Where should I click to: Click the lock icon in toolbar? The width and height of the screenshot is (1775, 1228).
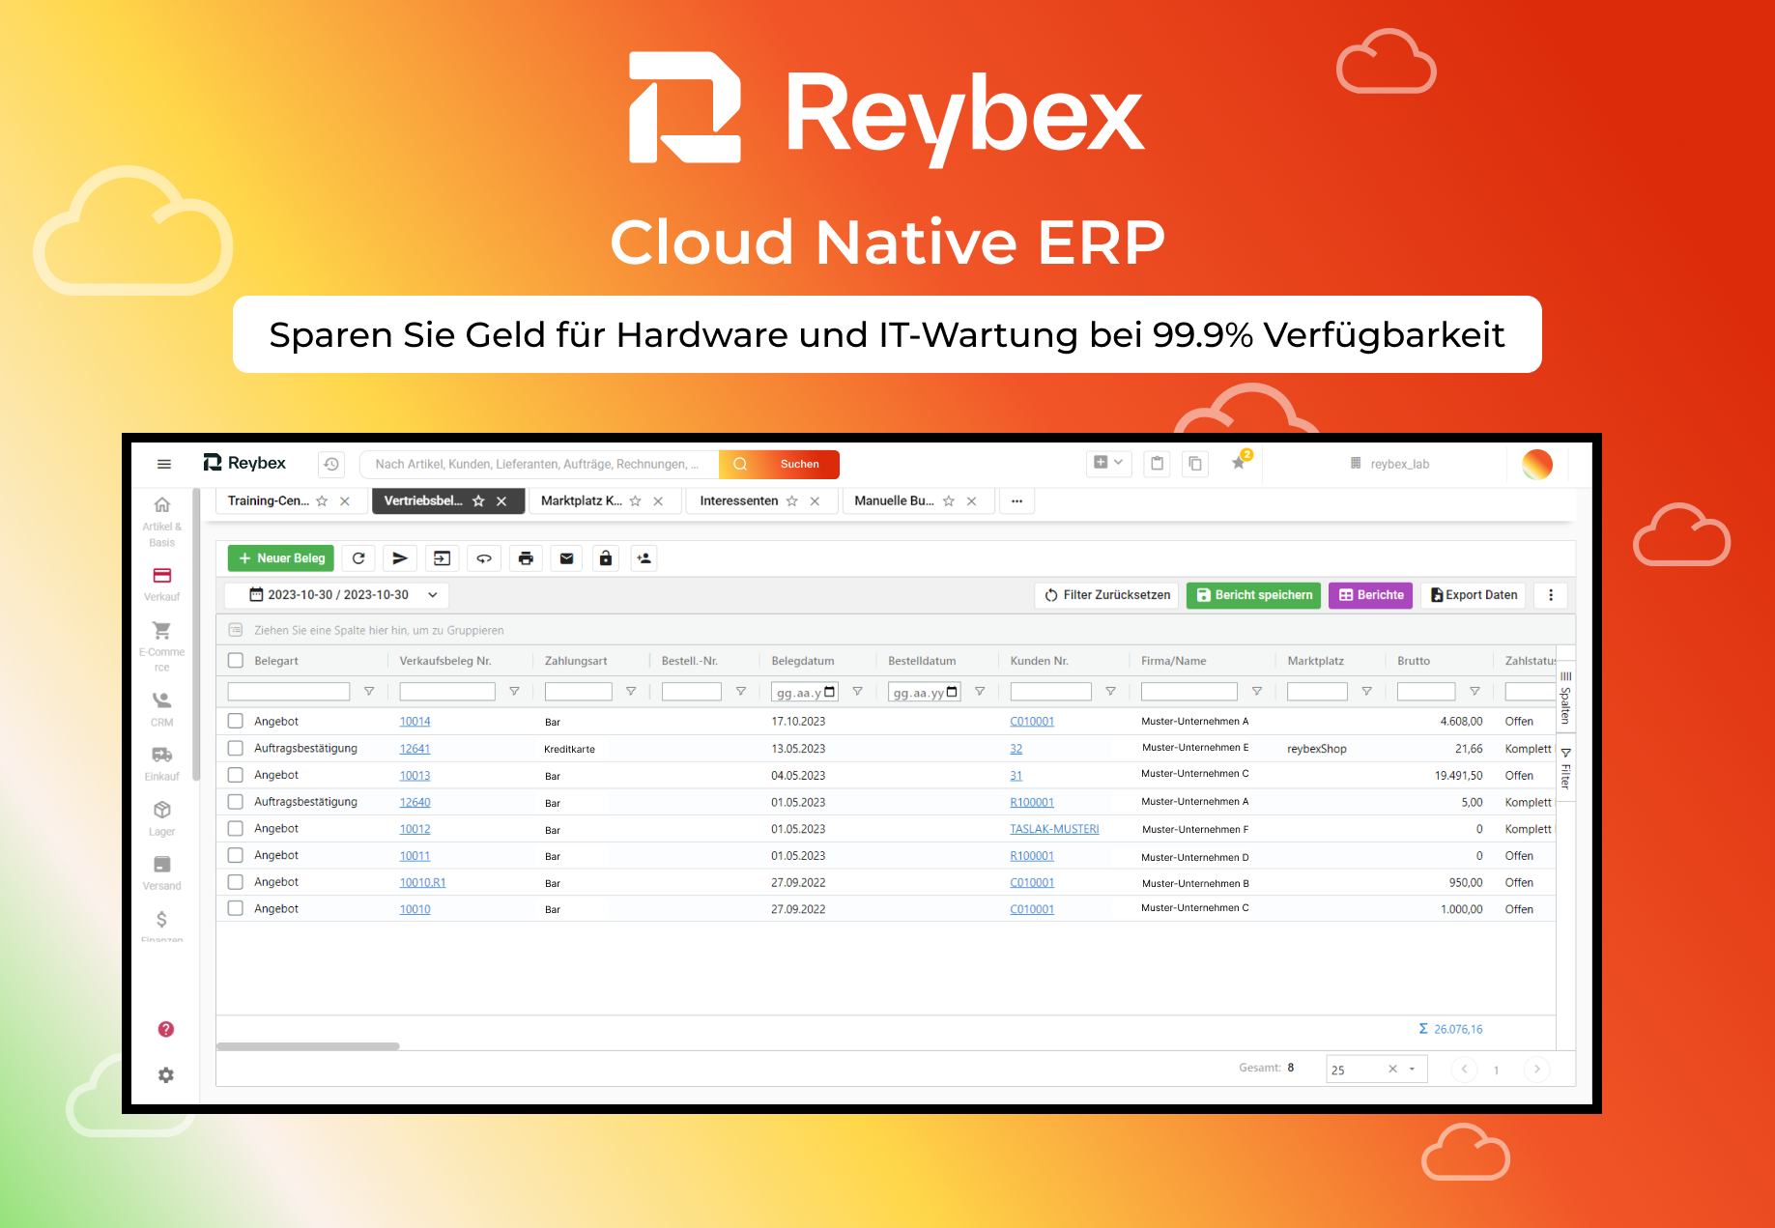(x=606, y=558)
